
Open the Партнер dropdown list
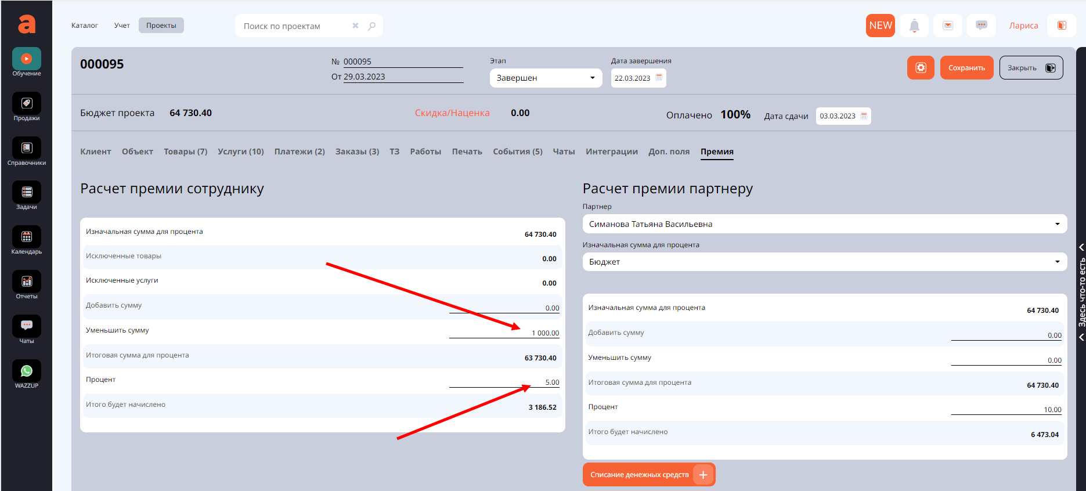824,224
